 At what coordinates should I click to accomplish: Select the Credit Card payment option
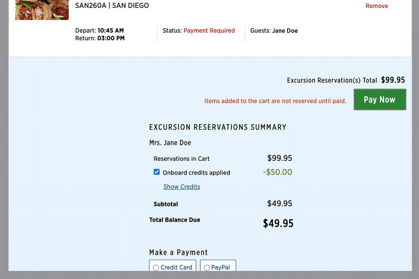(x=173, y=266)
